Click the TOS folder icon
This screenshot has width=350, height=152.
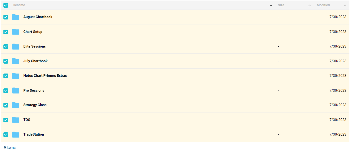16,120
